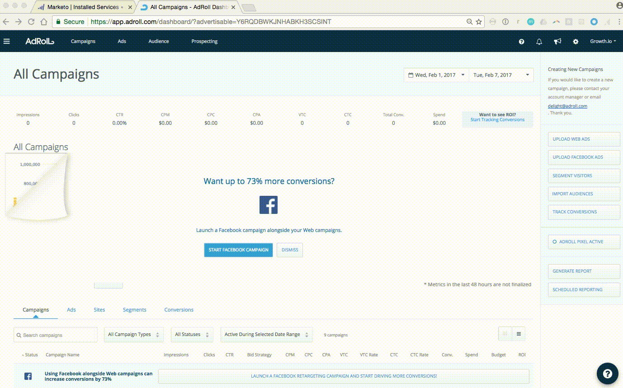Click the megaphone announcements icon
Viewport: 623px width, 388px height.
(x=558, y=42)
